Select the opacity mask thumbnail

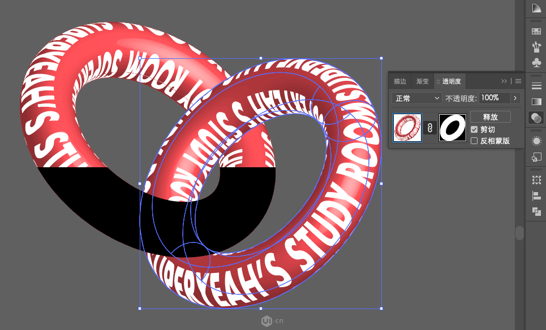[x=452, y=128]
